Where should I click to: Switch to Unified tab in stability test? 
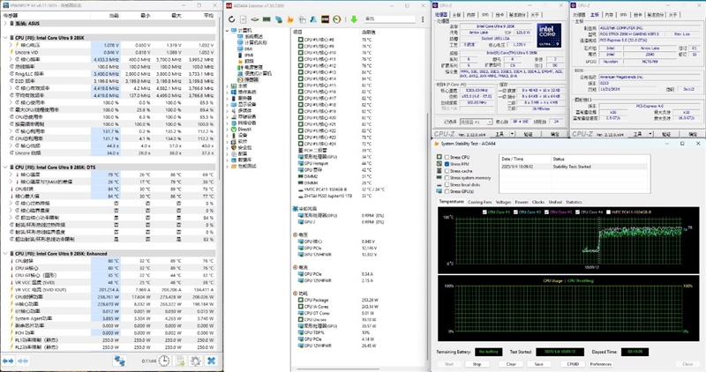pyautogui.click(x=555, y=202)
